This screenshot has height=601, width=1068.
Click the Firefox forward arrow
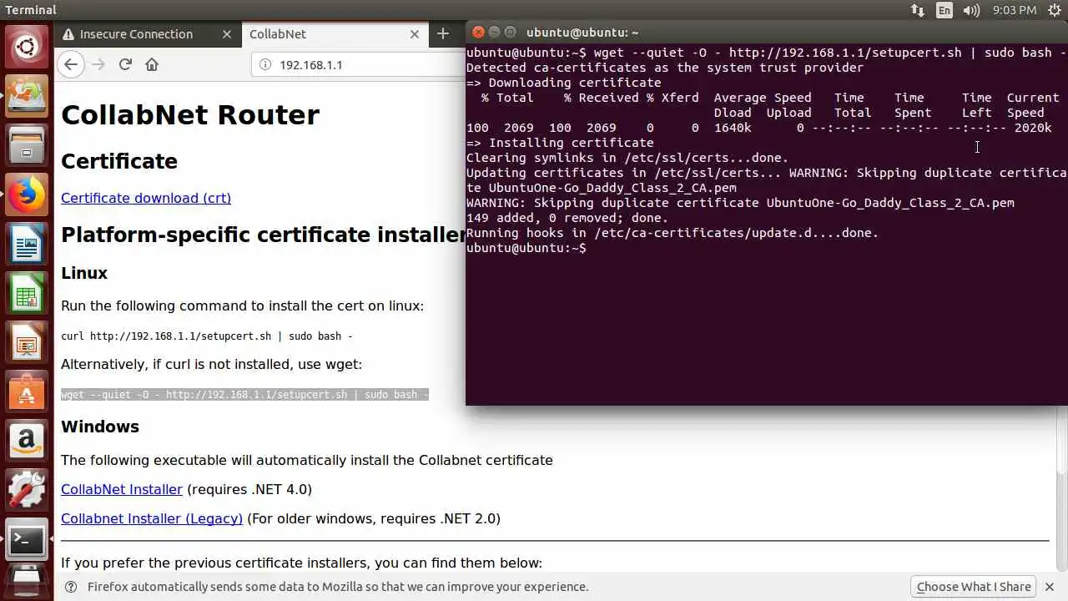click(x=98, y=64)
